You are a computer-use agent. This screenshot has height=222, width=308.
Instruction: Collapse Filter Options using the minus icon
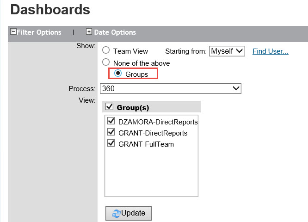13,31
